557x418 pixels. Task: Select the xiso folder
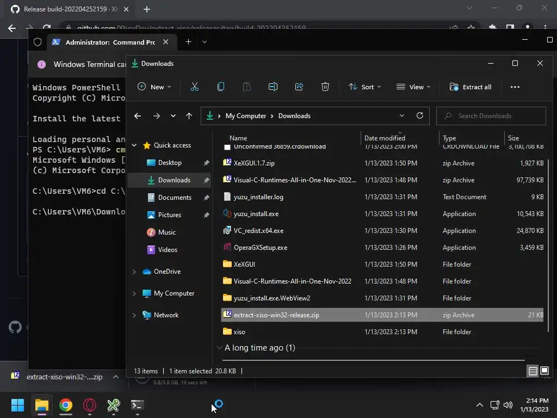382,331
